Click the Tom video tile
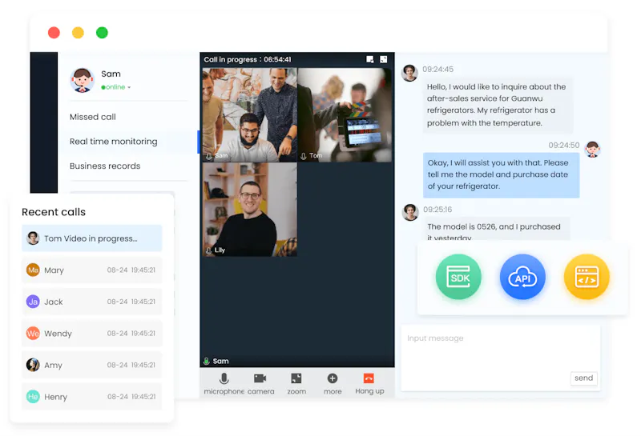641x436 pixels. point(345,115)
